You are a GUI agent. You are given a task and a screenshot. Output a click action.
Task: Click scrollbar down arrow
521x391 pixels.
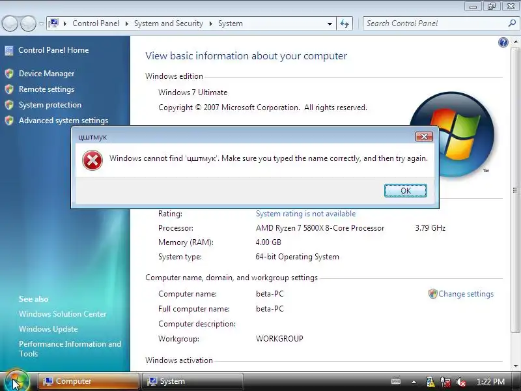coord(515,366)
